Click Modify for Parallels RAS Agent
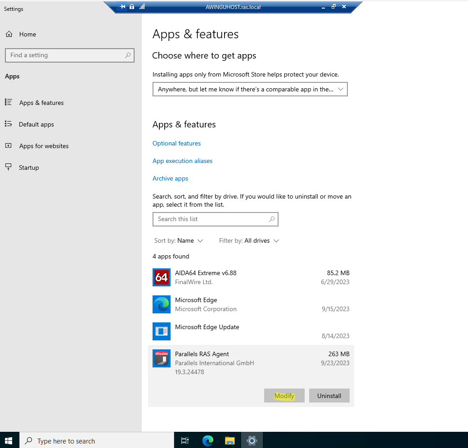The height and width of the screenshot is (448, 468). 284,396
